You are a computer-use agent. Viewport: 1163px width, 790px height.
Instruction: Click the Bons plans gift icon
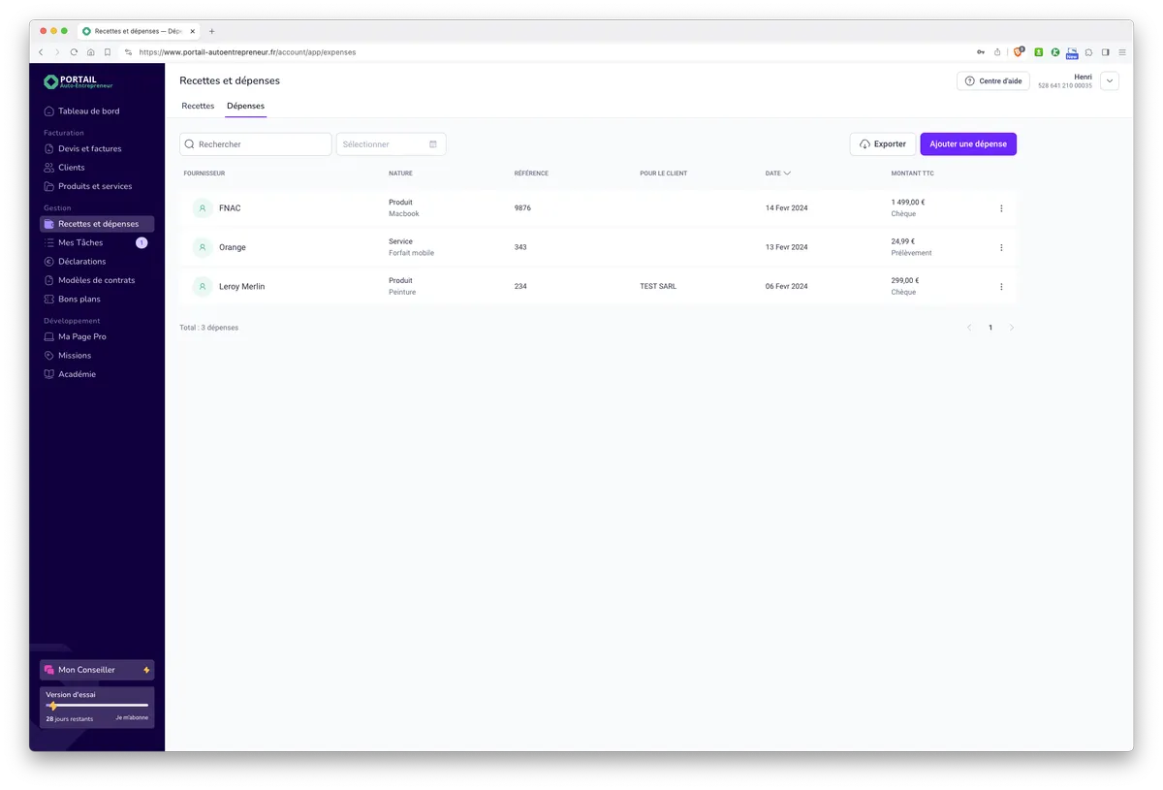coord(49,299)
